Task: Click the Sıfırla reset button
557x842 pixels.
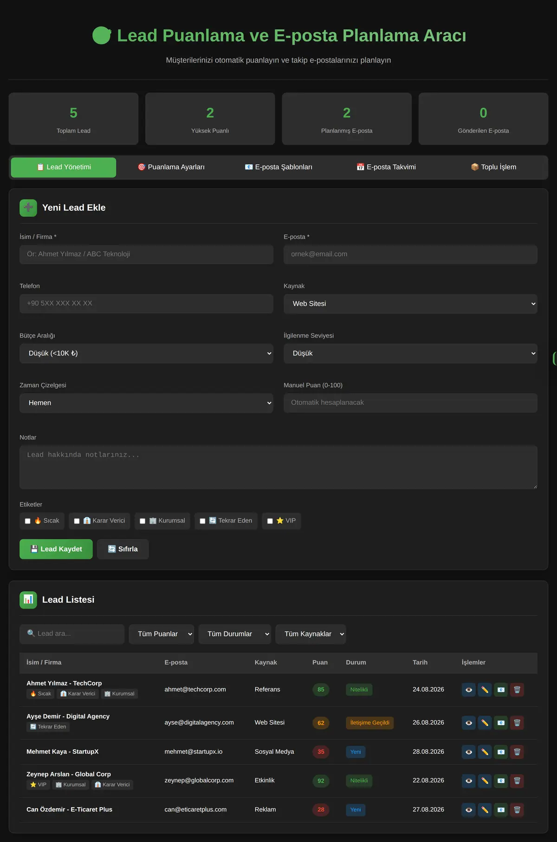Action: tap(123, 549)
